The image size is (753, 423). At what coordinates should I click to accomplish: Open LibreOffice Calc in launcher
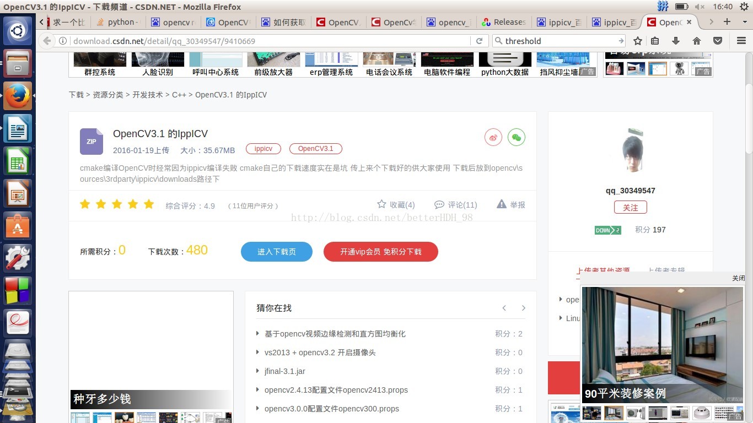click(x=18, y=161)
